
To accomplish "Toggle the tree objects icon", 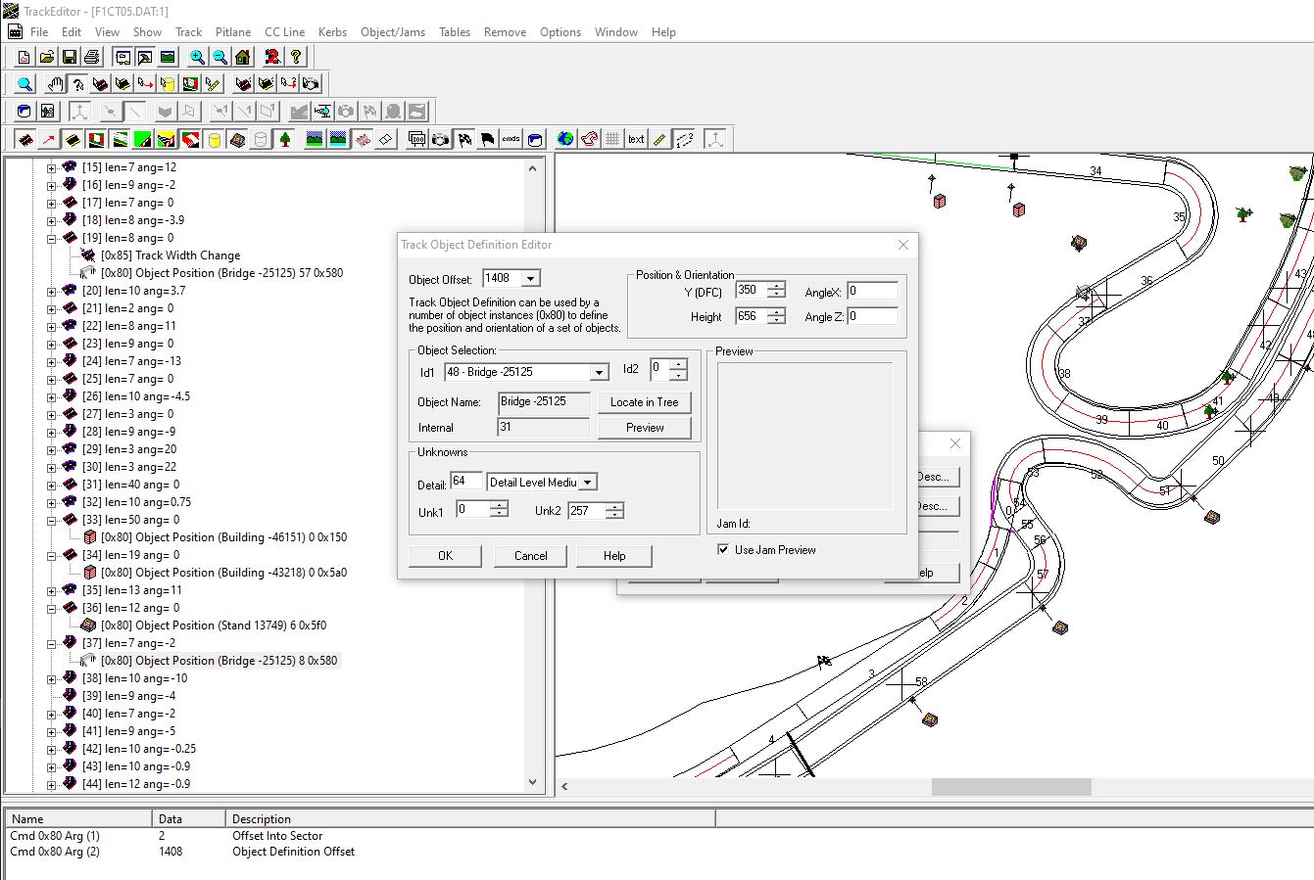I will [285, 139].
